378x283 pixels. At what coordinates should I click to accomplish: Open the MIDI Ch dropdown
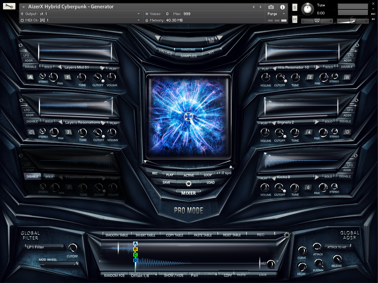pos(80,20)
